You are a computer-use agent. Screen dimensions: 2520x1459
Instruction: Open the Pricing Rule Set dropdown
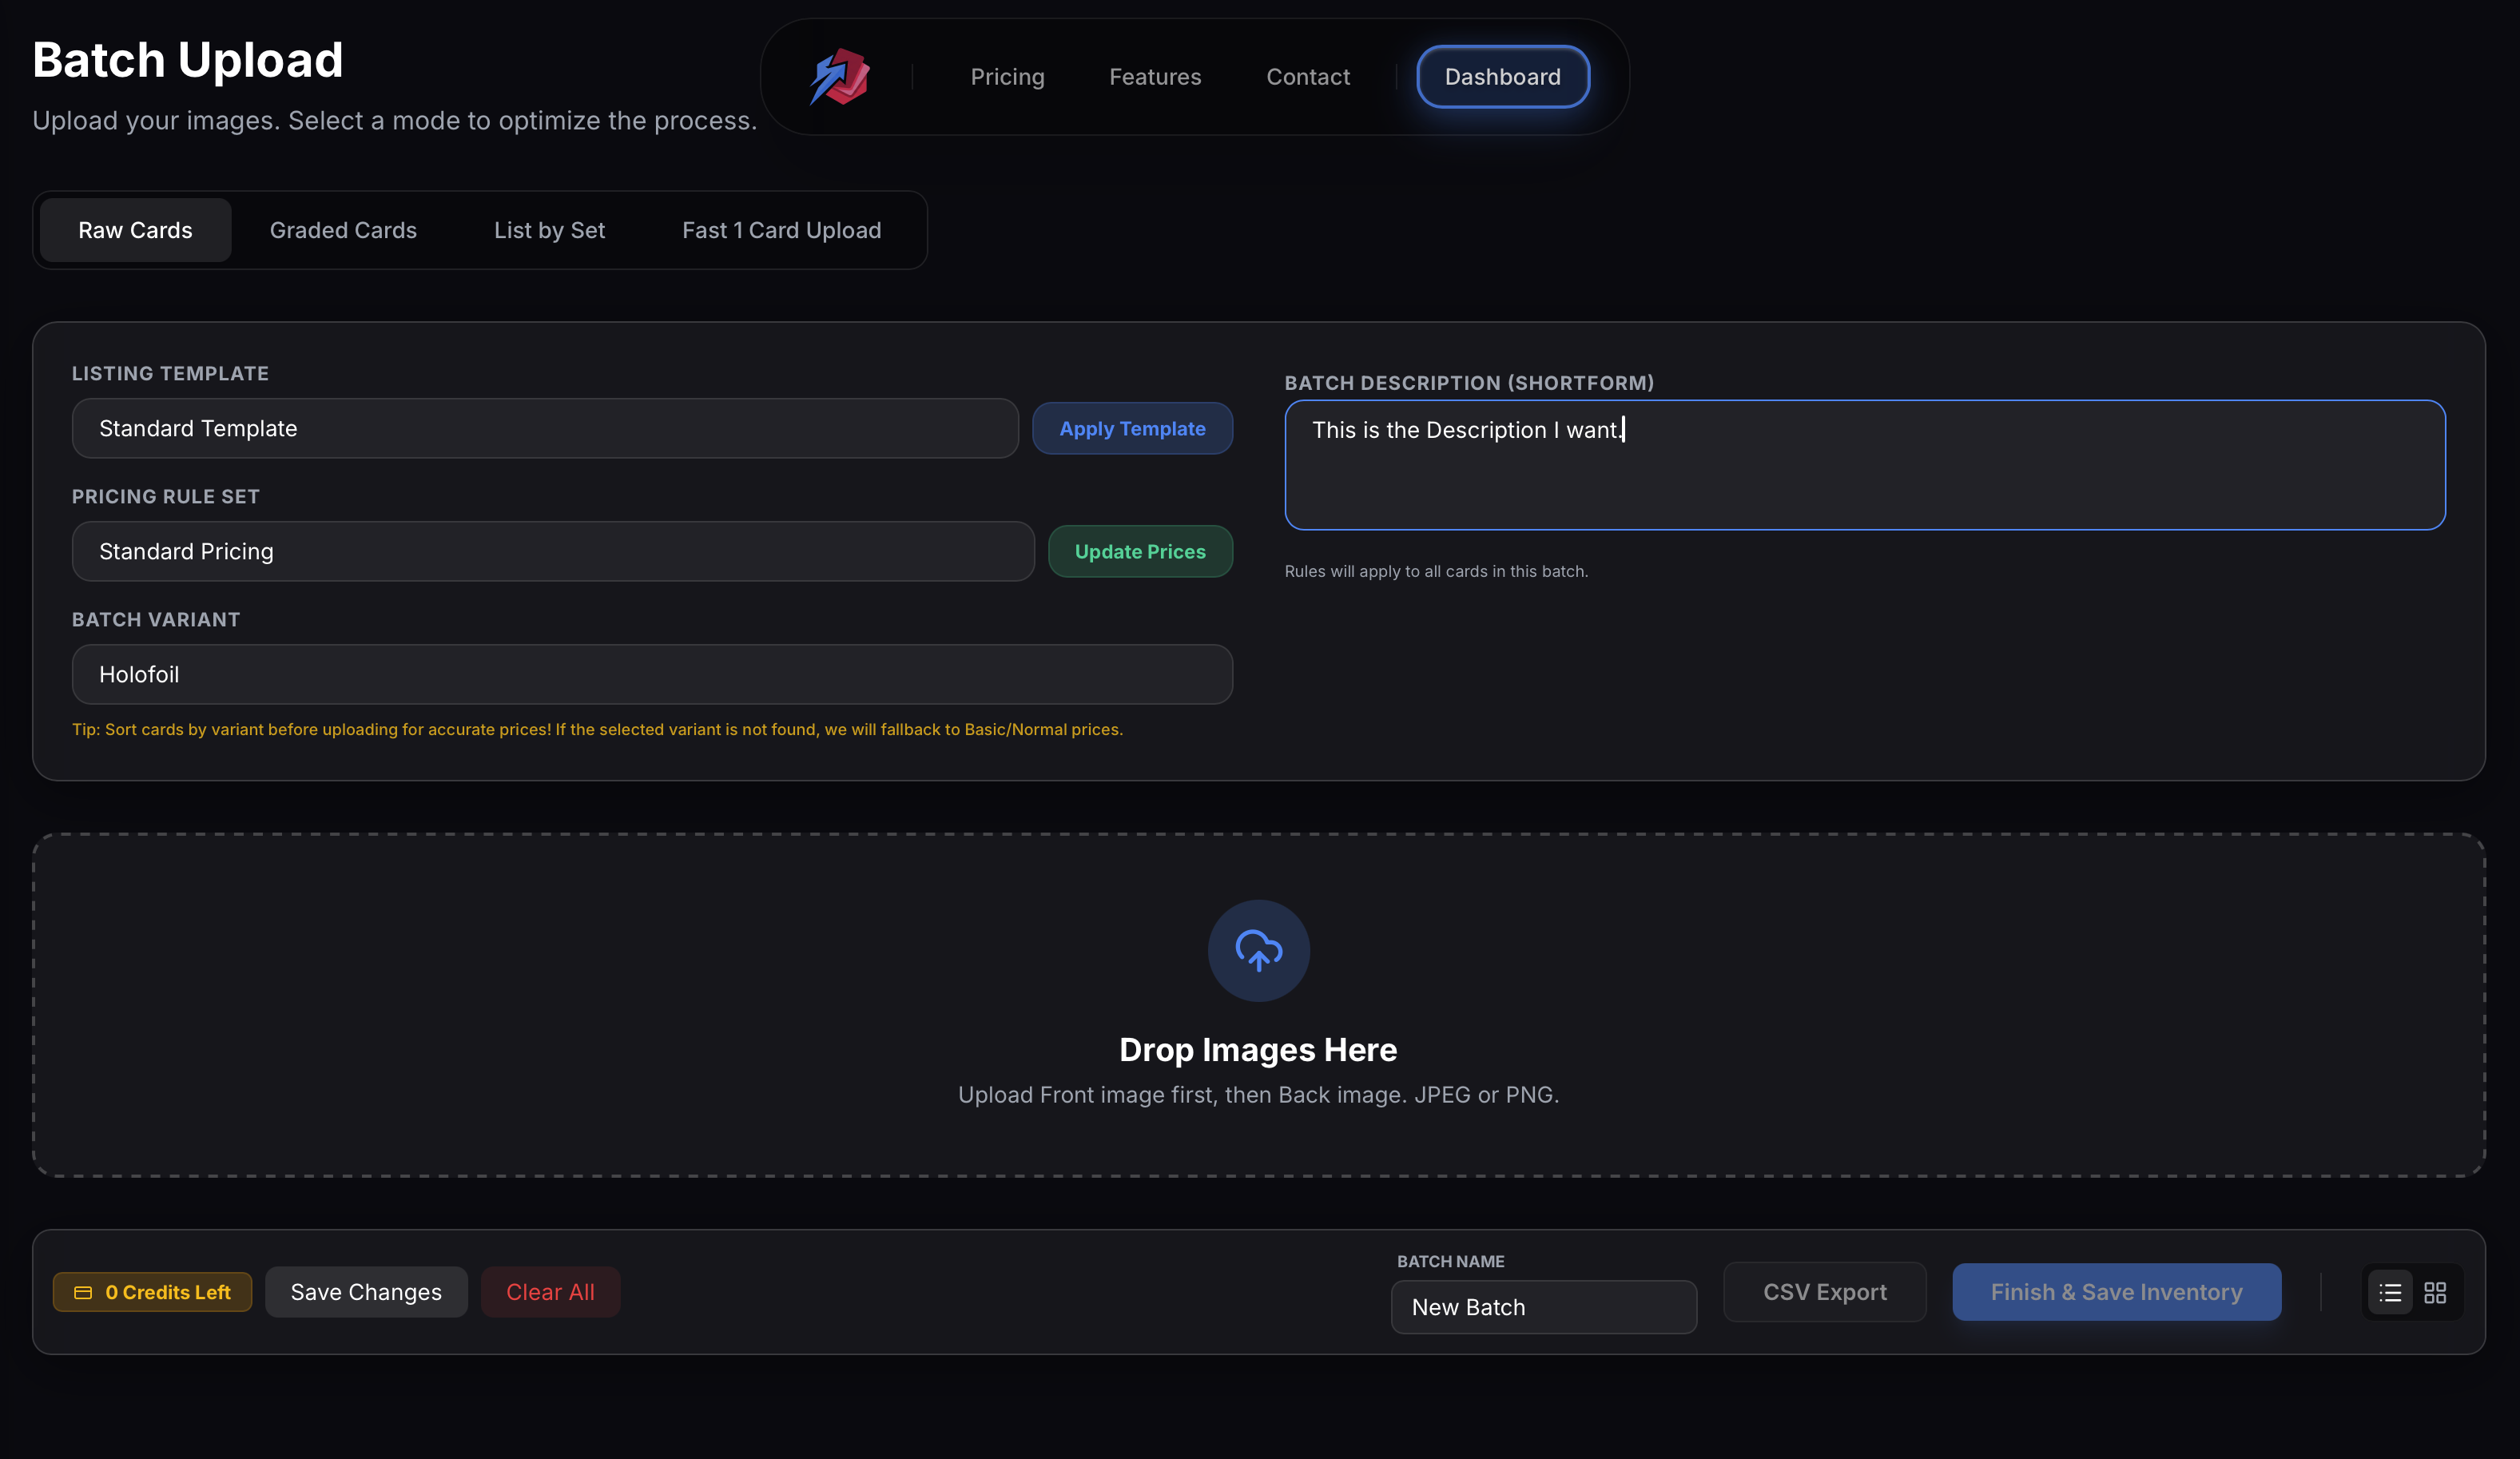552,552
